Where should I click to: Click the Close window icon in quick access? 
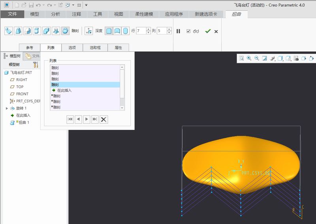(79, 5)
